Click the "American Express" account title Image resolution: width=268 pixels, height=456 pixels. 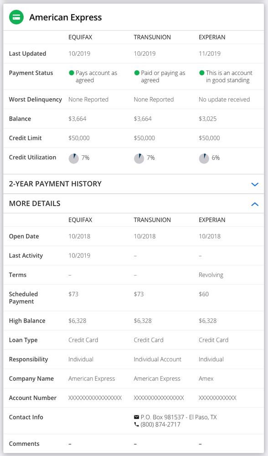point(66,17)
